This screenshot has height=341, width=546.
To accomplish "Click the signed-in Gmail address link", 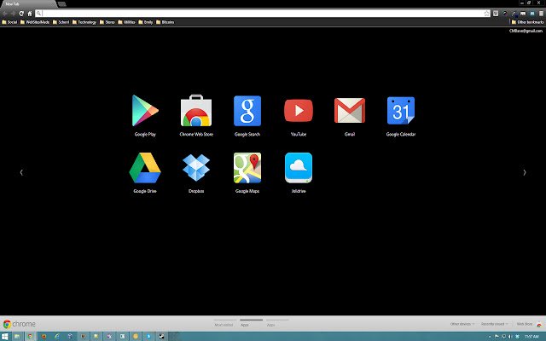I will [x=526, y=31].
